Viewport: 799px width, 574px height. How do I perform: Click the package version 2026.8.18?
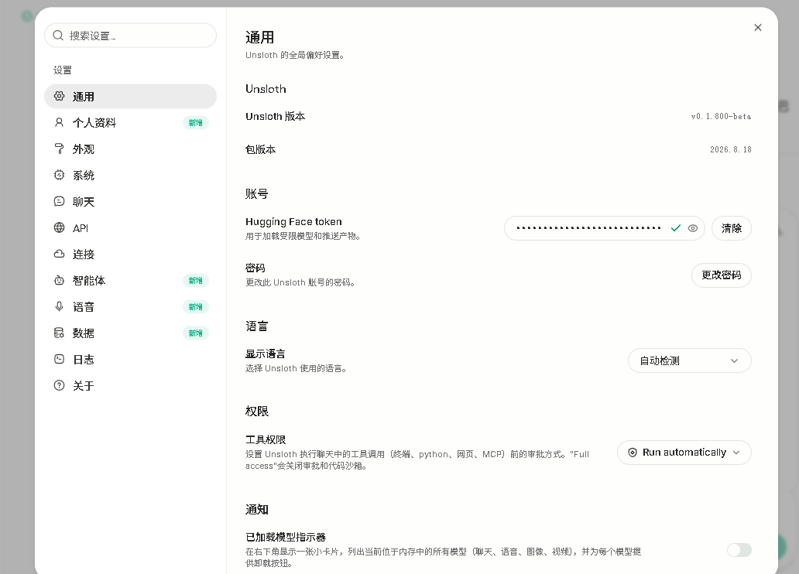pyautogui.click(x=731, y=149)
